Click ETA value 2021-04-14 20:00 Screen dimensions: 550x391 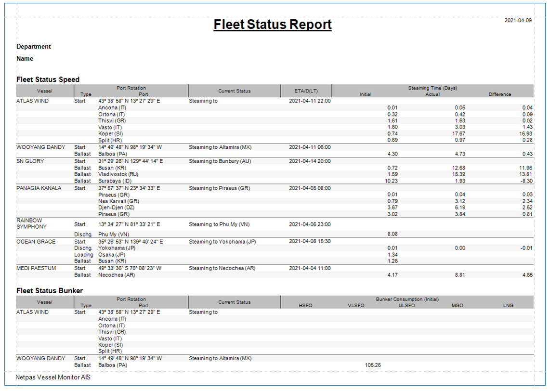(x=310, y=161)
